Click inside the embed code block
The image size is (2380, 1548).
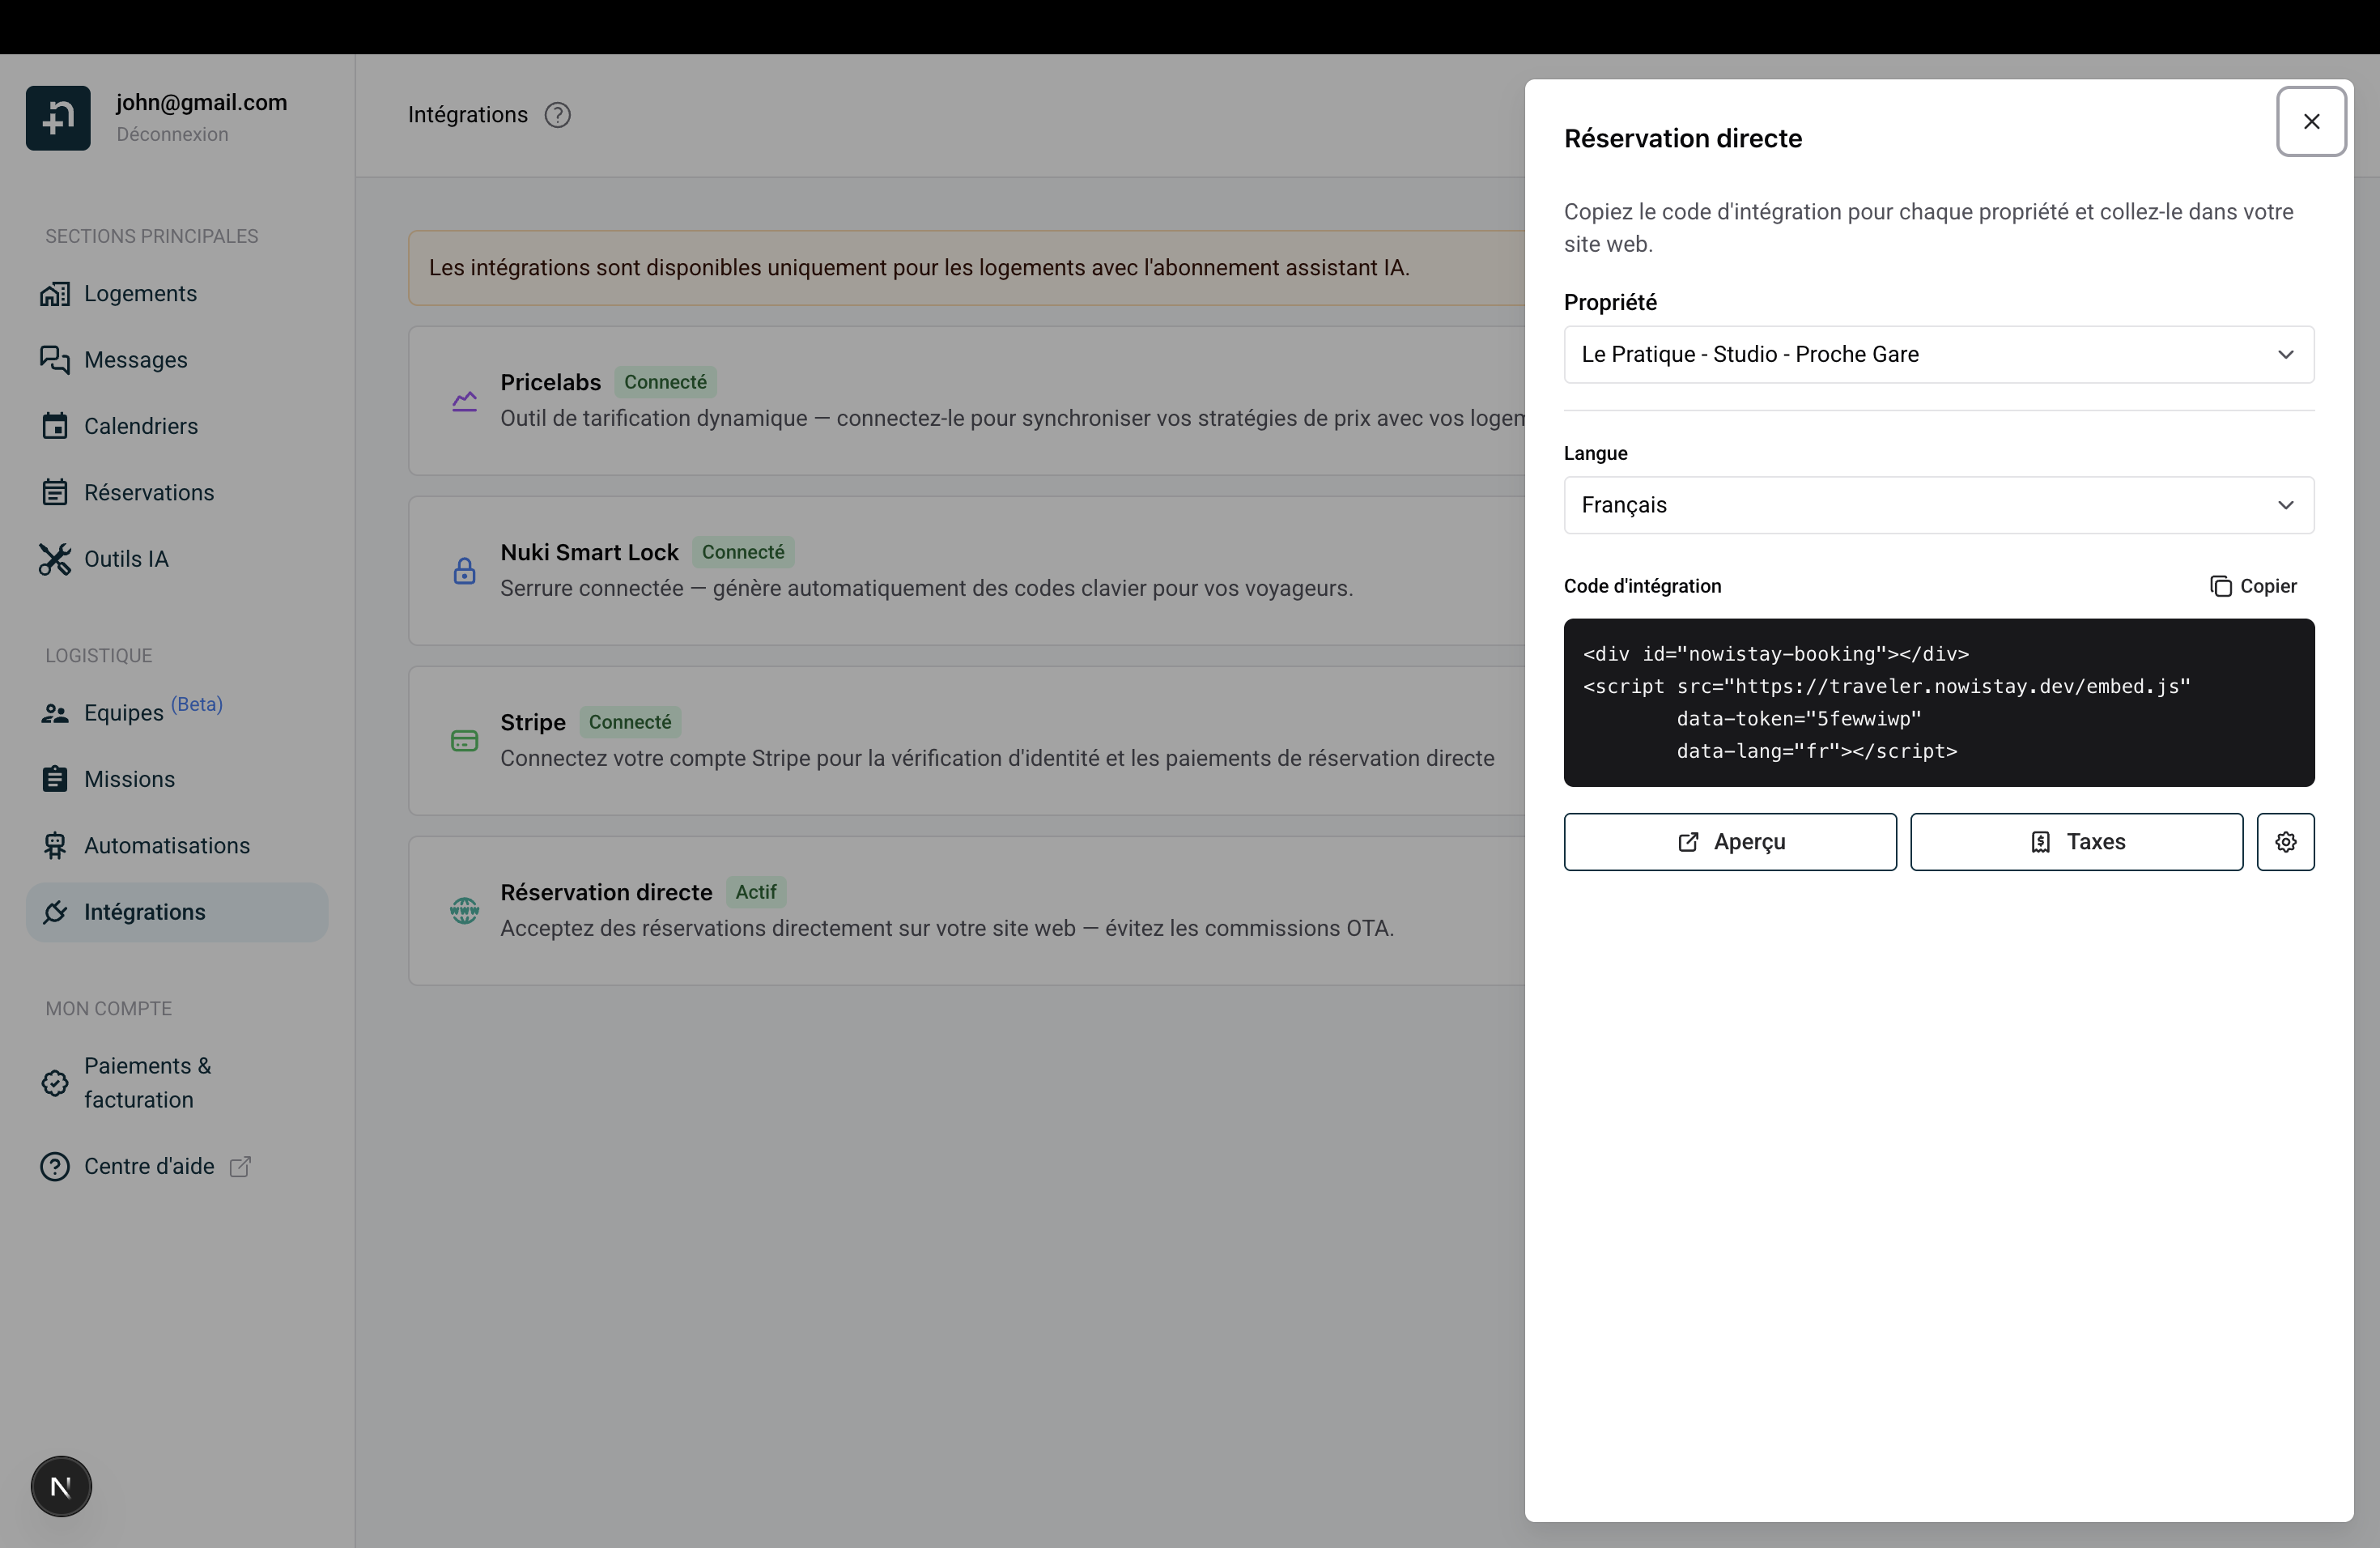pos(1938,702)
